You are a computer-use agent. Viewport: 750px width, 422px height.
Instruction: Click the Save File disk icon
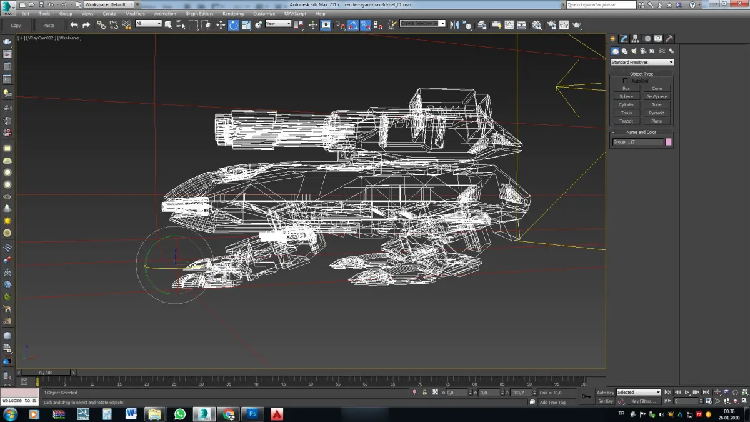click(41, 4)
